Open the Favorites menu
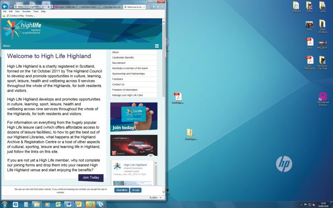 (x=26, y=11)
